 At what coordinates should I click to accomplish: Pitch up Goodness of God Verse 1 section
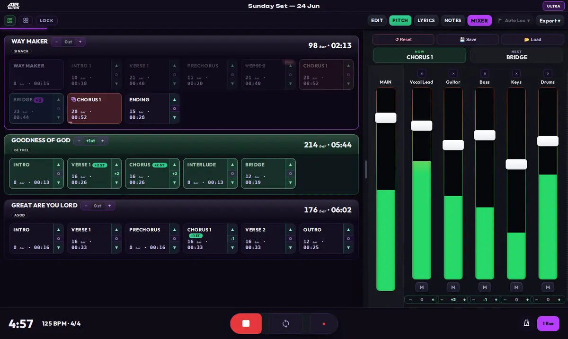(116, 165)
